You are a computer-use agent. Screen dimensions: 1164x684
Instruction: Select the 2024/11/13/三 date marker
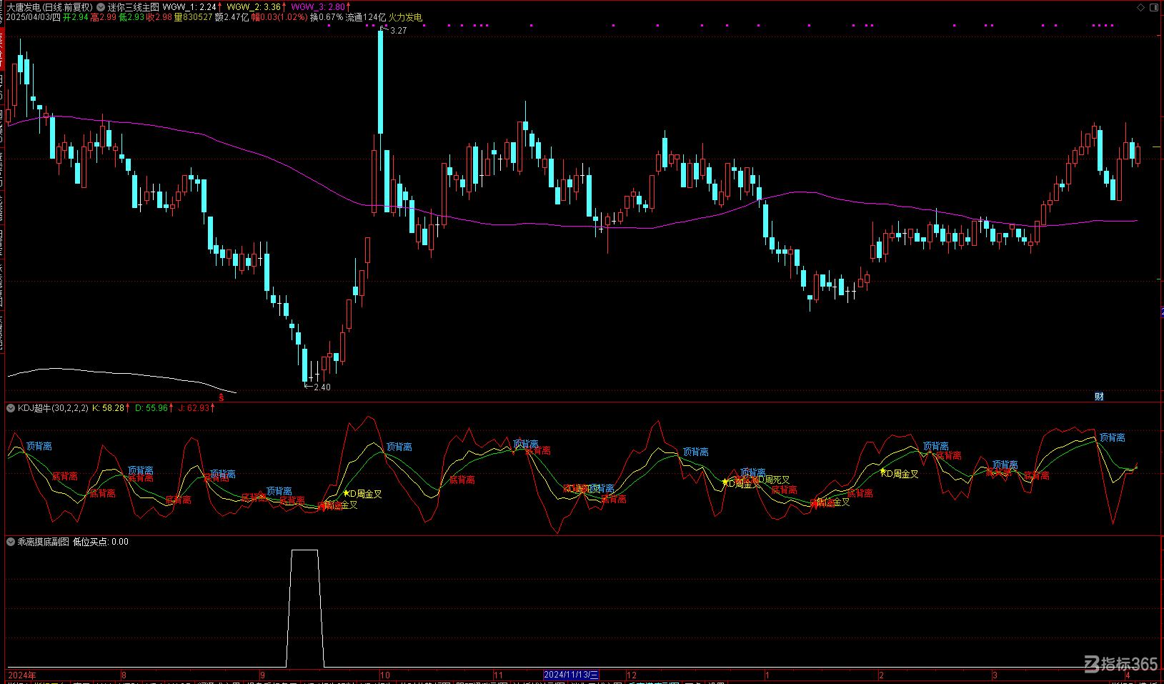[571, 675]
